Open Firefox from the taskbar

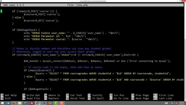(14, 103)
